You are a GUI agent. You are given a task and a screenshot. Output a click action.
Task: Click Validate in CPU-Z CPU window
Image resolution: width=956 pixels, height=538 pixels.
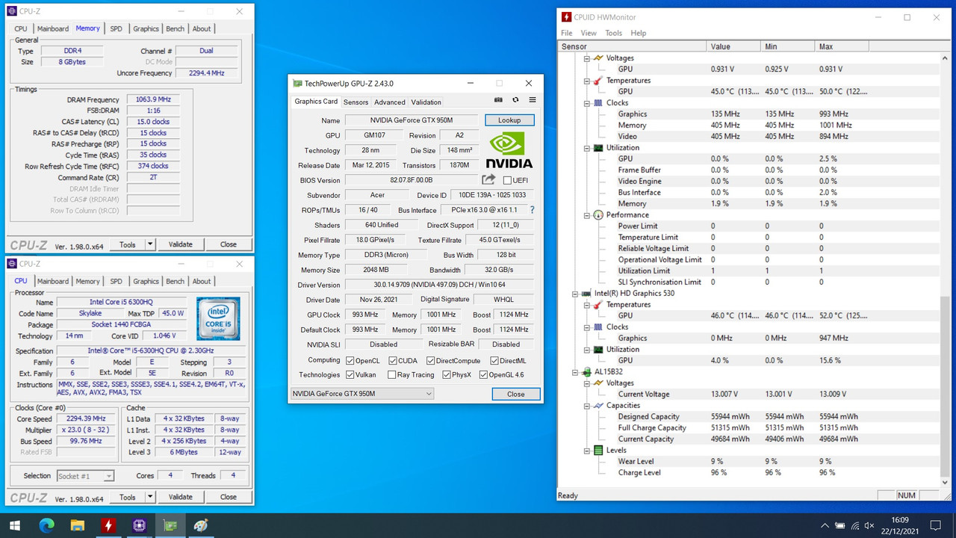[x=180, y=497]
